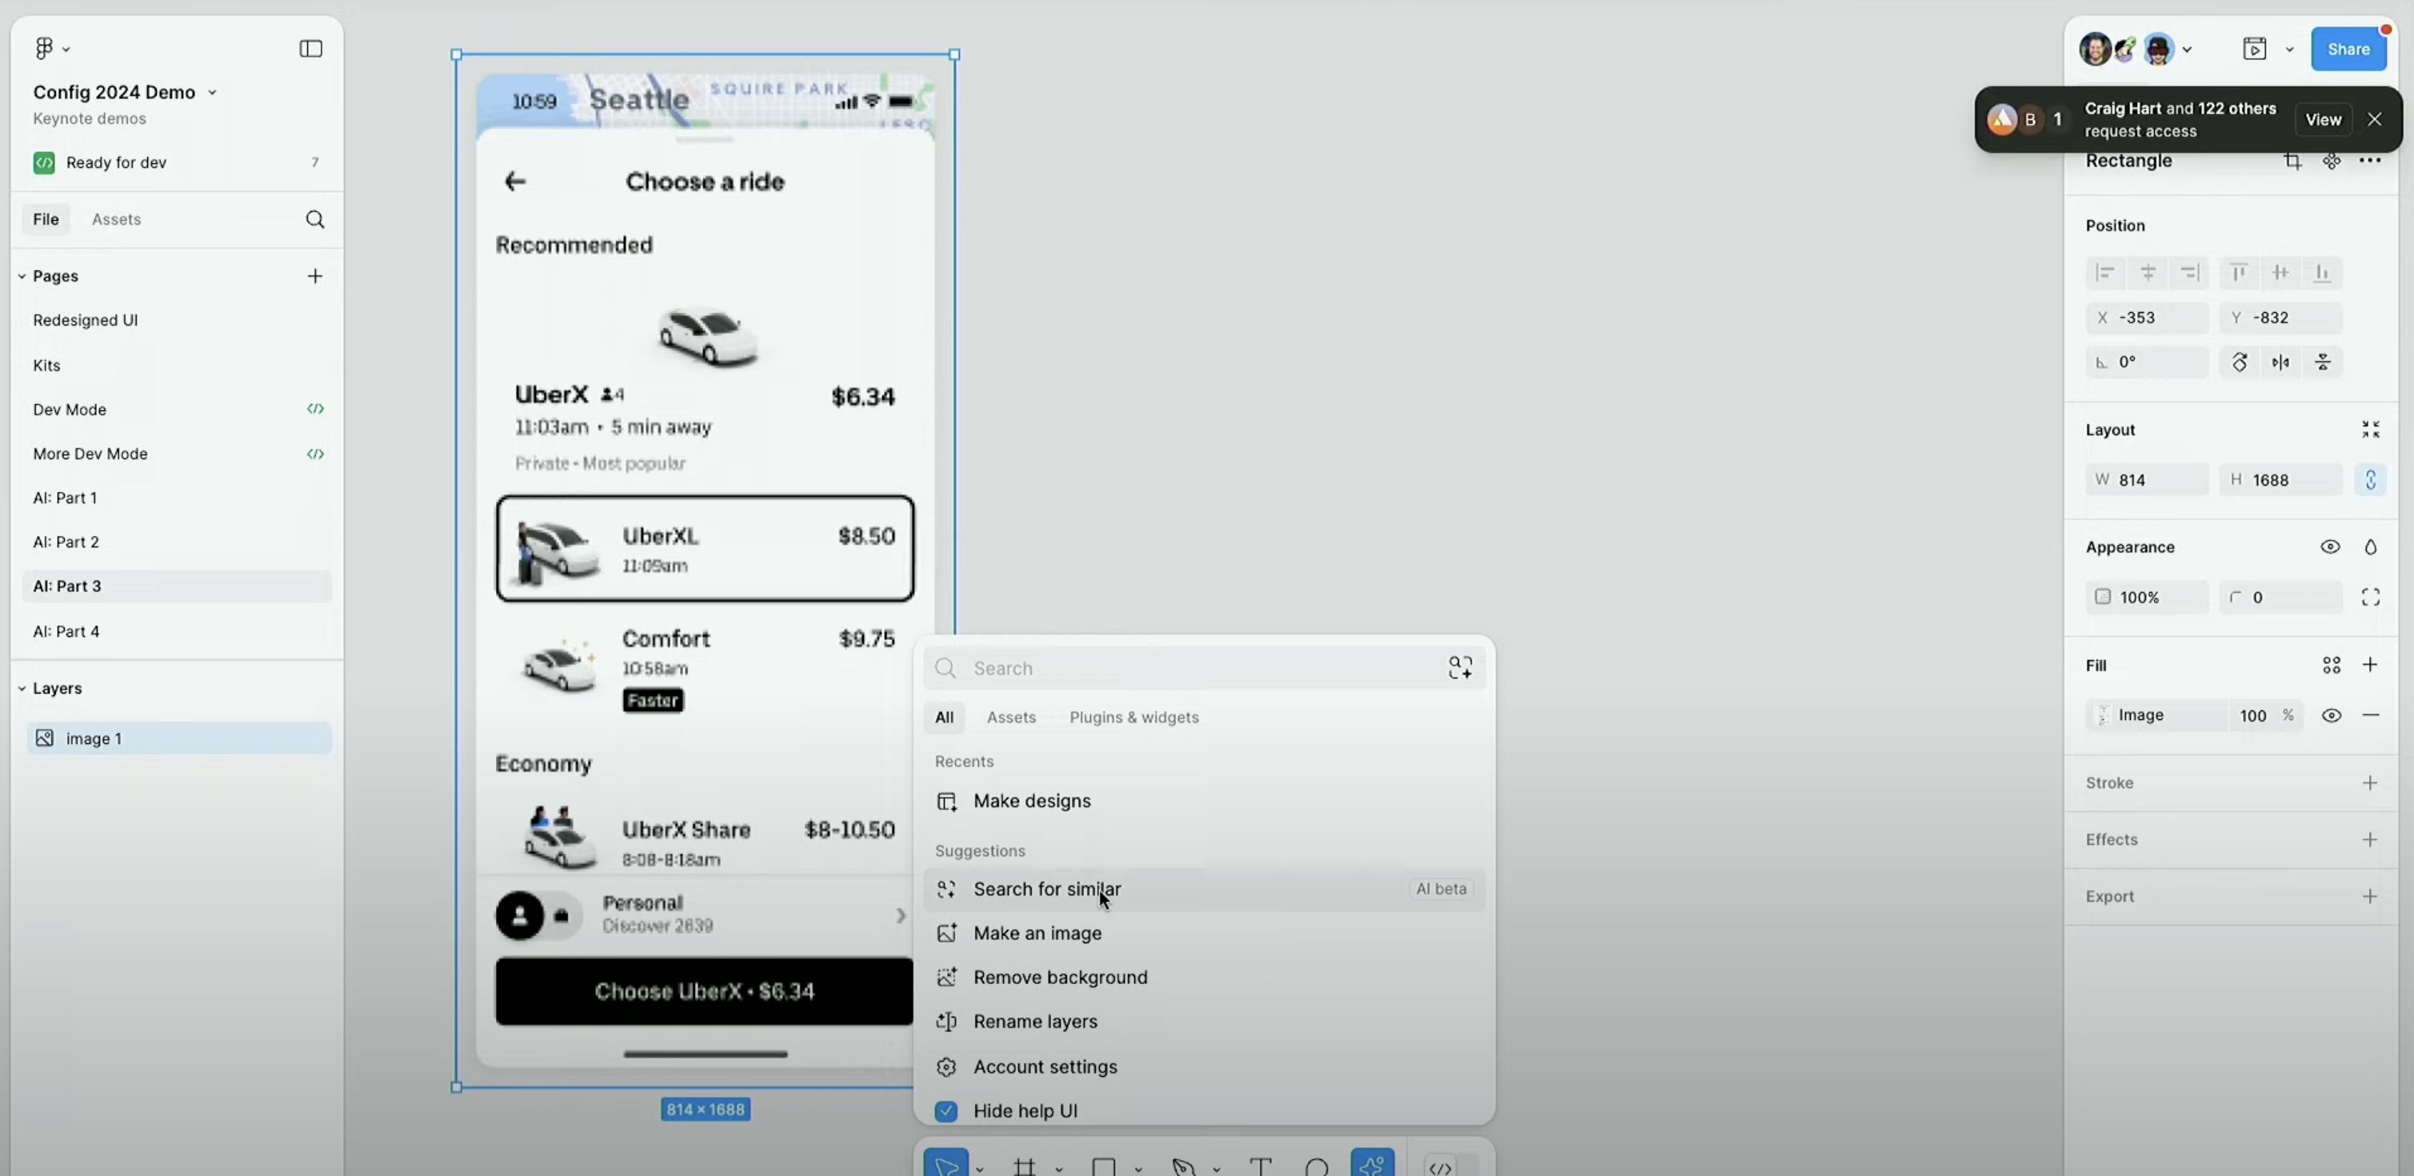This screenshot has width=2414, height=1176.
Task: Open the fill styles grid icon
Action: point(2332,666)
